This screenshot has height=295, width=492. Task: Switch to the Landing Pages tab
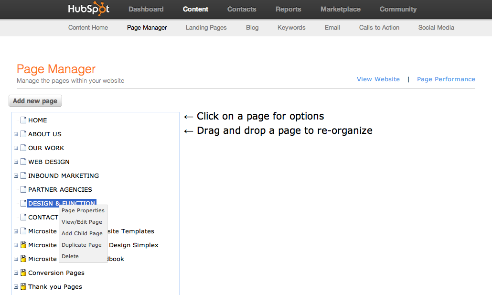pyautogui.click(x=206, y=27)
